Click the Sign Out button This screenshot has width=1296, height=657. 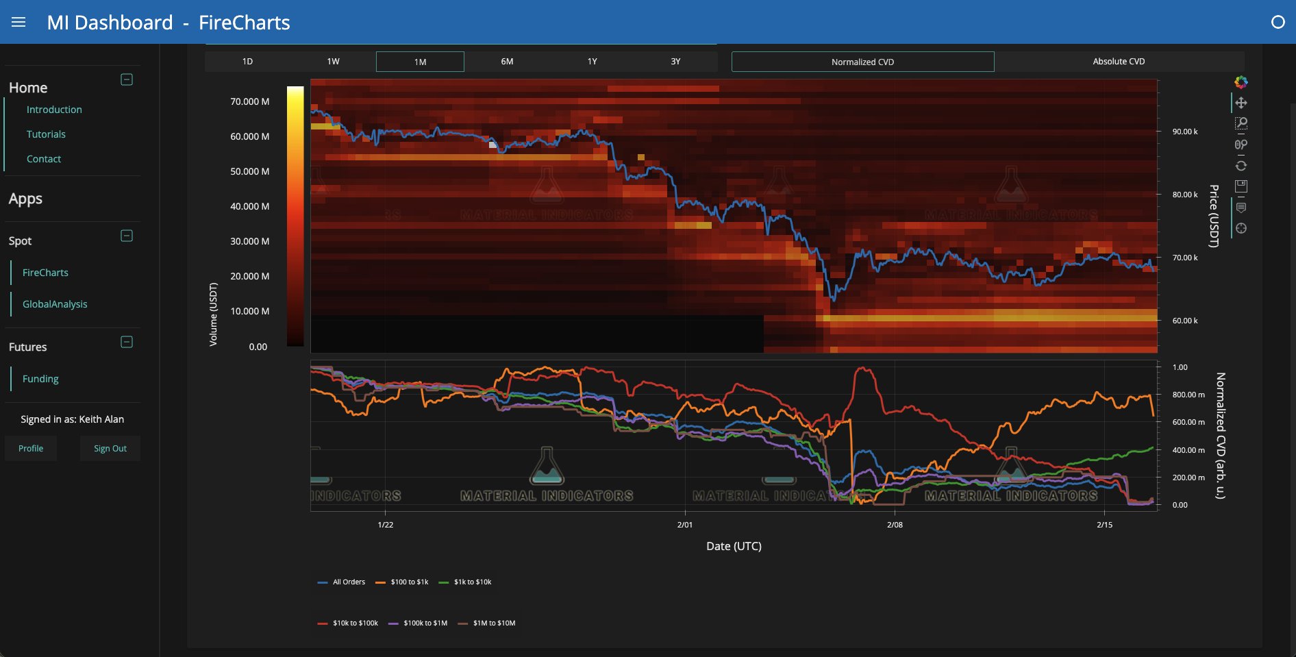pos(110,447)
